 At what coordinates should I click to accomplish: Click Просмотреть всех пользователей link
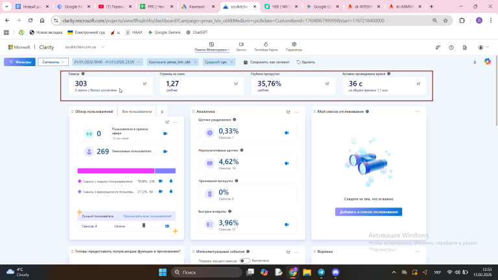147,216
